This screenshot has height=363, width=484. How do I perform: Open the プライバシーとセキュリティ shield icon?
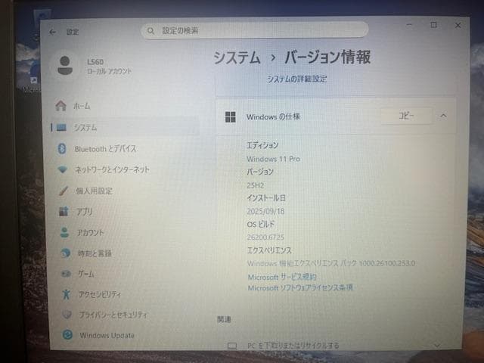pyautogui.click(x=67, y=315)
